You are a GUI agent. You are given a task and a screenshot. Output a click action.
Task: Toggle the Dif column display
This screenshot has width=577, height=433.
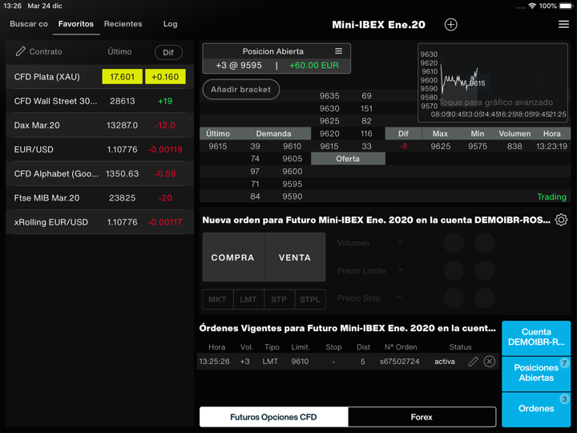168,52
